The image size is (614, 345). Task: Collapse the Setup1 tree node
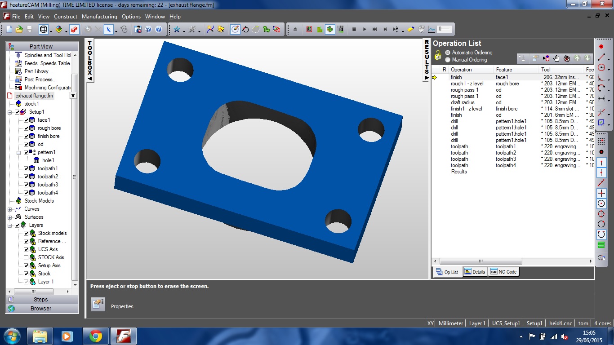pos(10,112)
